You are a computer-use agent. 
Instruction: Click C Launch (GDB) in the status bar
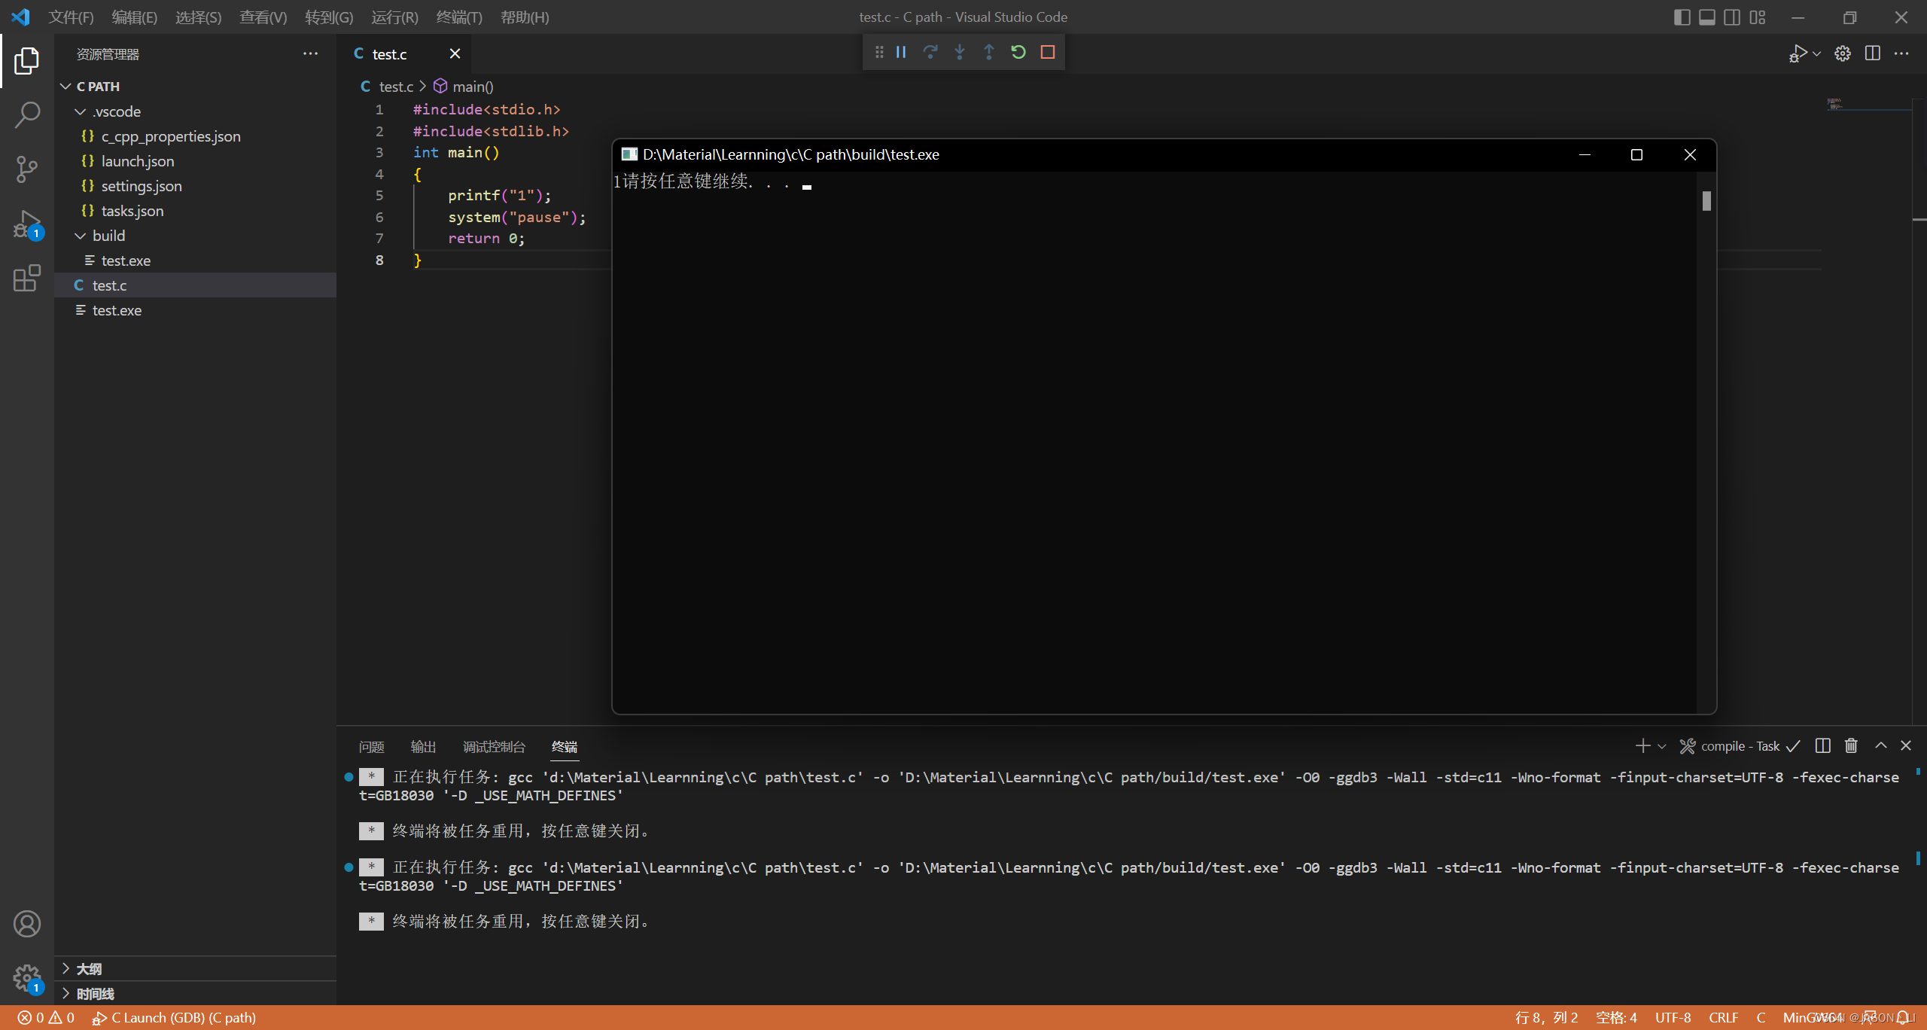(x=175, y=1017)
